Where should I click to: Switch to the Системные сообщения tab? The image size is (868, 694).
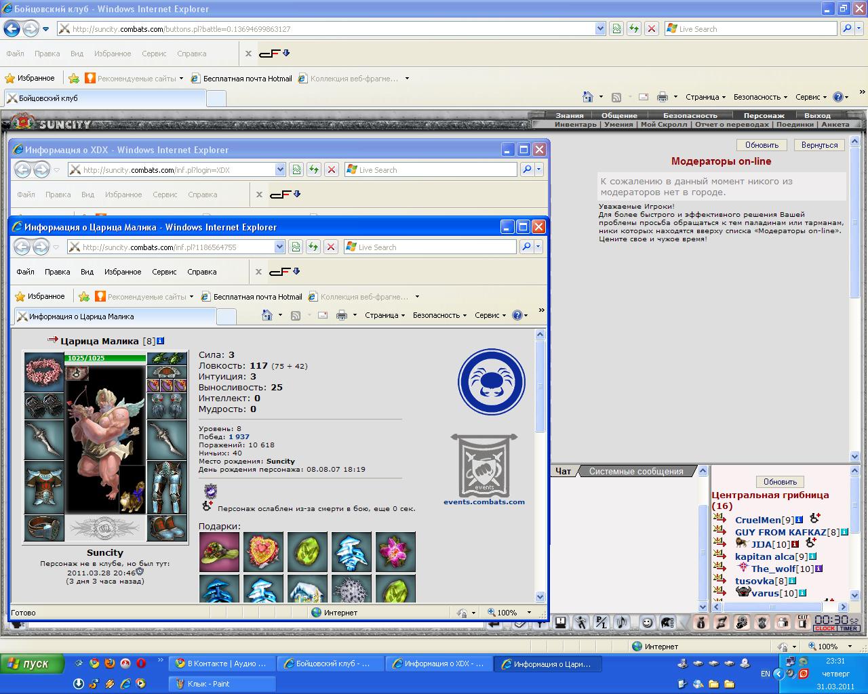(635, 471)
